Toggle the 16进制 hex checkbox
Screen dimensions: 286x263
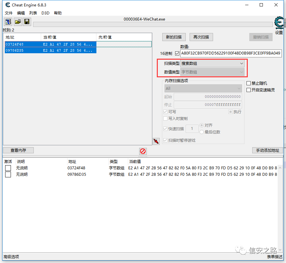click(177, 53)
